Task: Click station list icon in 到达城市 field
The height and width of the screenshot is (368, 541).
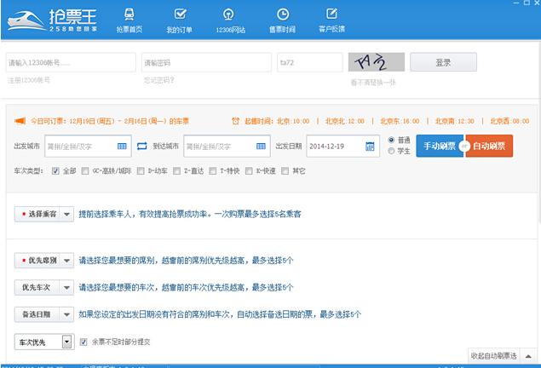Action: pos(262,147)
